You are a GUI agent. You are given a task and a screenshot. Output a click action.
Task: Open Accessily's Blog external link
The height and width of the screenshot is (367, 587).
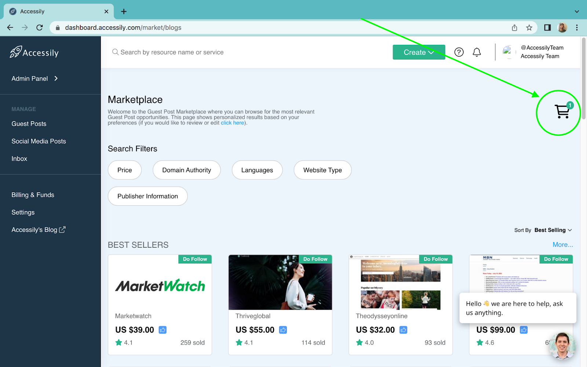point(39,230)
